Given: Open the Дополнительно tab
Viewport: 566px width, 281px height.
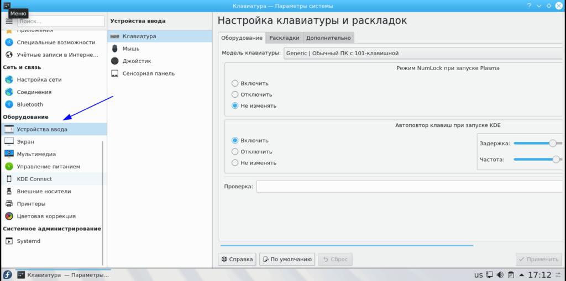Looking at the screenshot, I should pos(328,38).
